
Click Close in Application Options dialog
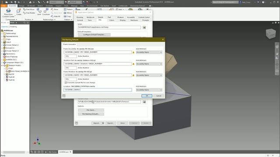click(122, 123)
